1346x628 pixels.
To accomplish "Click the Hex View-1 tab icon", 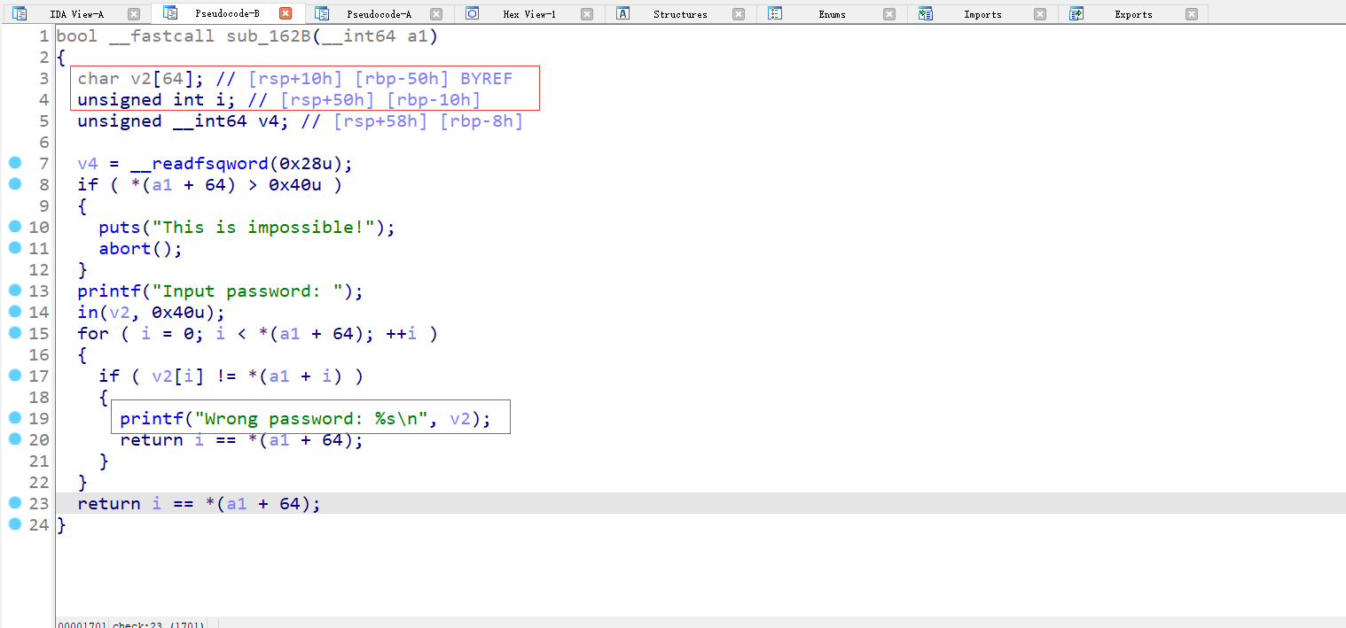I will tap(473, 14).
